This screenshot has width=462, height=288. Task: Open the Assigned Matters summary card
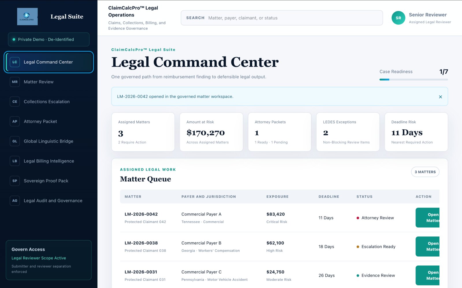click(143, 132)
